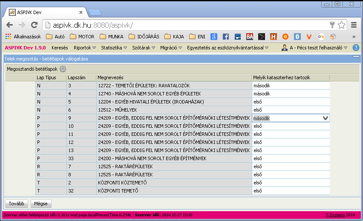The width and height of the screenshot is (363, 221).
Task: Click the saved password key icon
Action: (332, 25)
